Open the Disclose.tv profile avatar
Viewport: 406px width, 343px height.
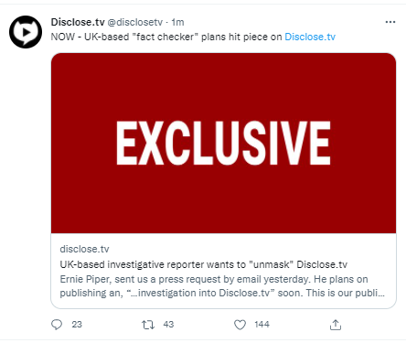(26, 32)
